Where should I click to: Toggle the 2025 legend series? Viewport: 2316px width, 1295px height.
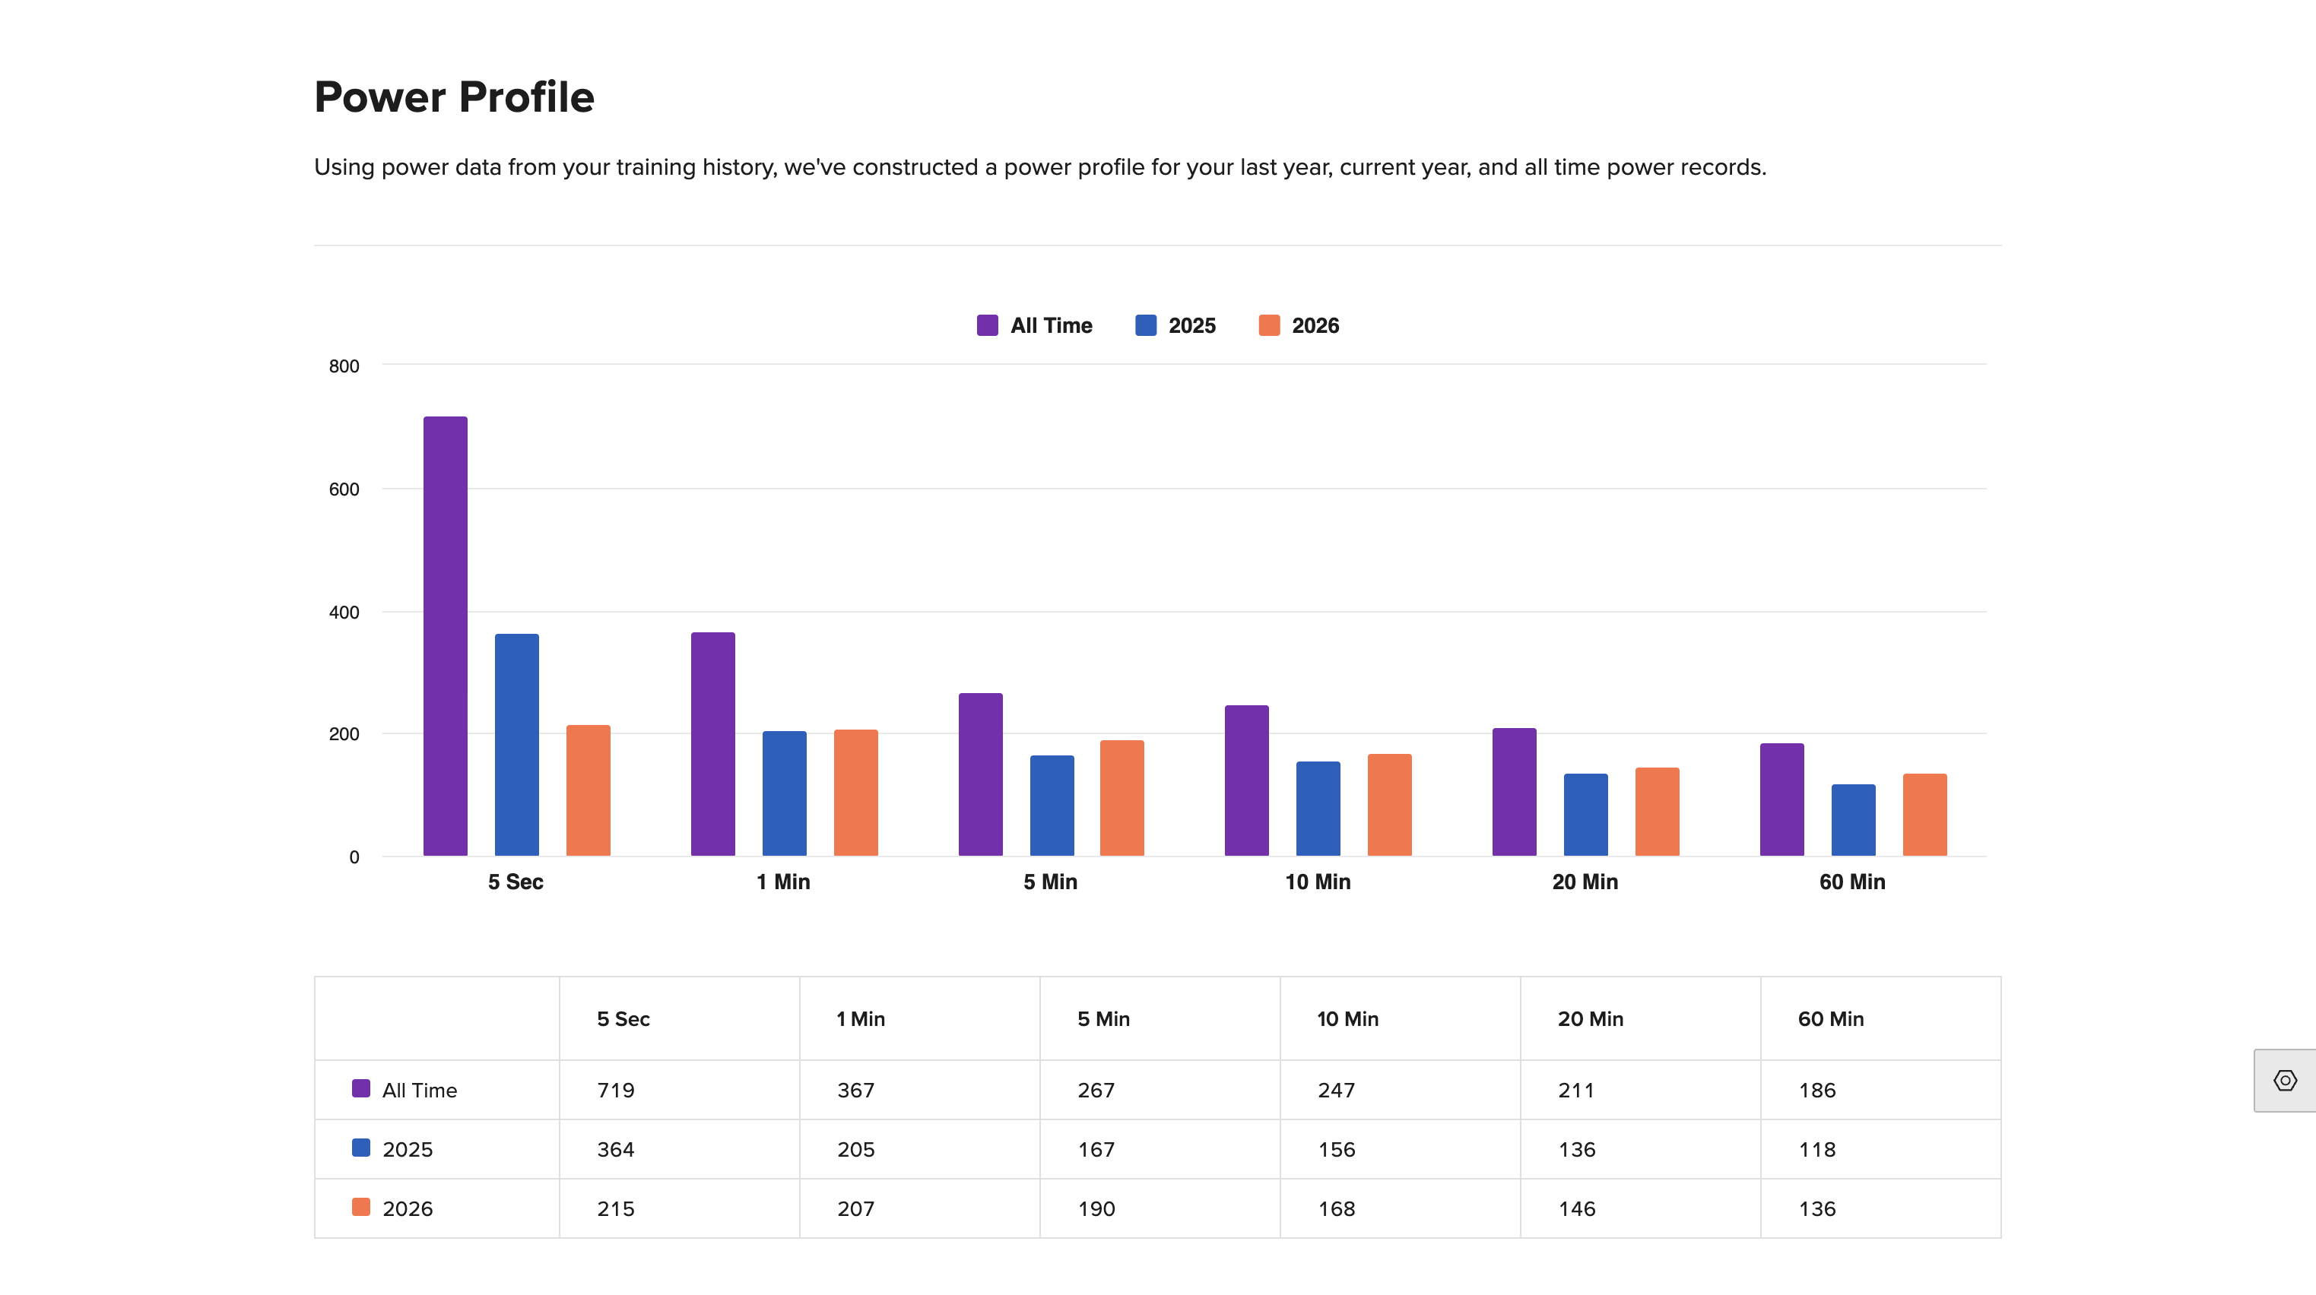click(x=1175, y=325)
